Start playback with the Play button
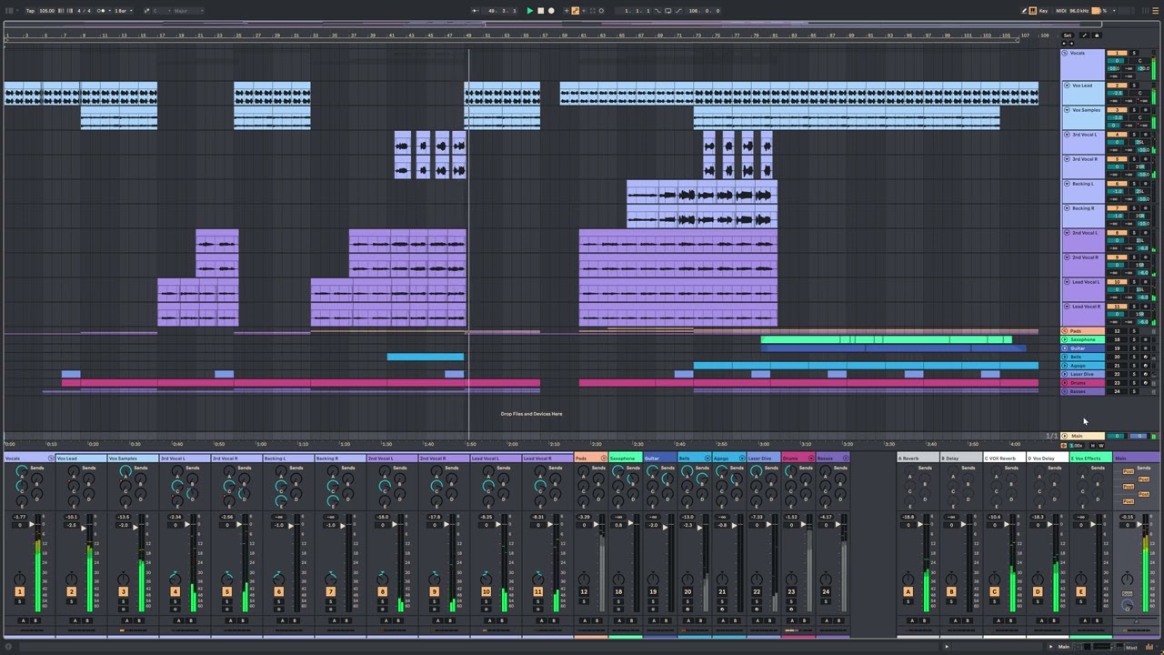This screenshot has height=655, width=1164. 529,11
